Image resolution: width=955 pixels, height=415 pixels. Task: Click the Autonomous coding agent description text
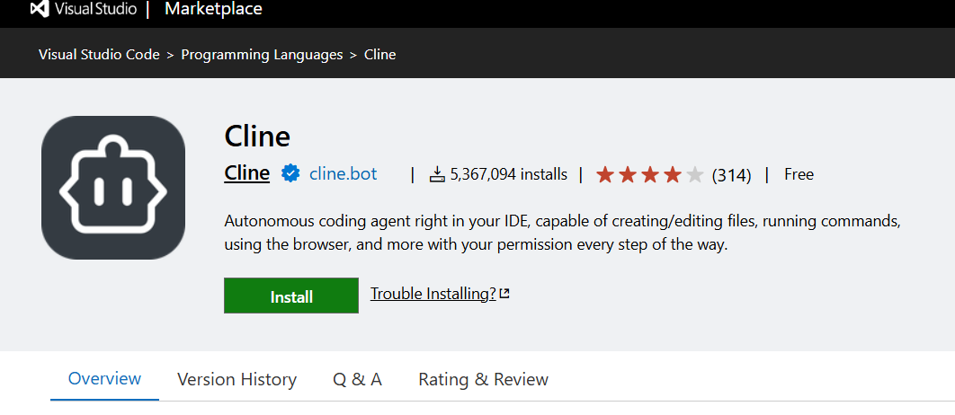click(562, 233)
